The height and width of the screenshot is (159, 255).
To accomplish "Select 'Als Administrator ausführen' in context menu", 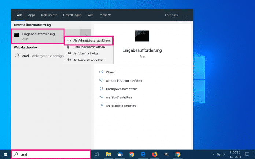I will [x=89, y=41].
